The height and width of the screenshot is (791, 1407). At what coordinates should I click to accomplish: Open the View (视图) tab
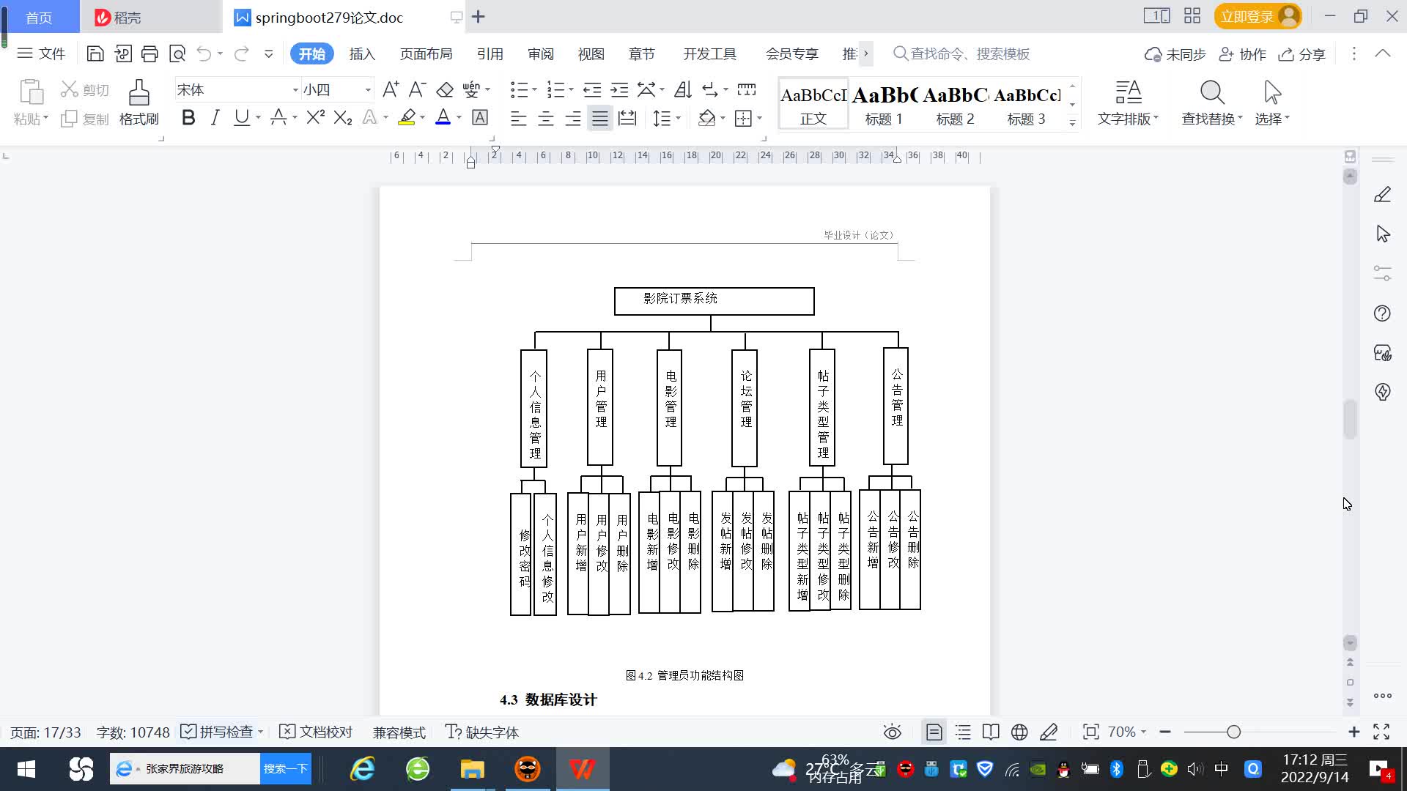click(591, 54)
